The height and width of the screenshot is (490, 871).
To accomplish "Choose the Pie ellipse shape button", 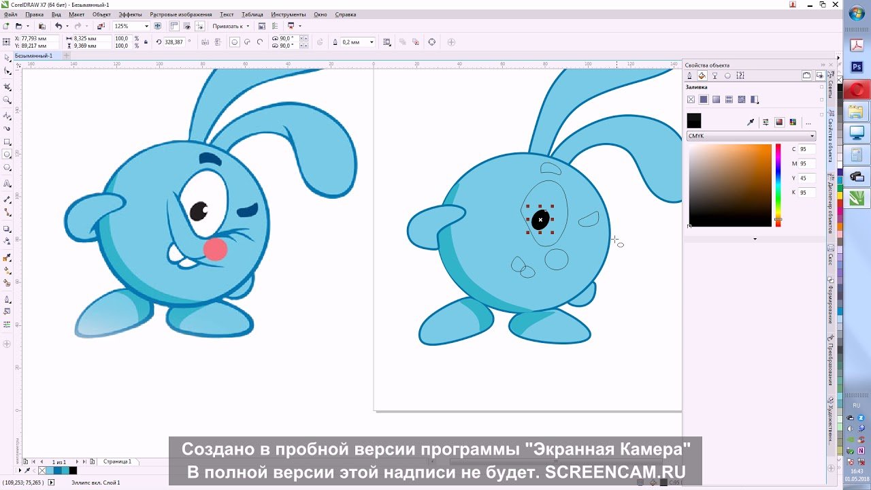I will (248, 42).
